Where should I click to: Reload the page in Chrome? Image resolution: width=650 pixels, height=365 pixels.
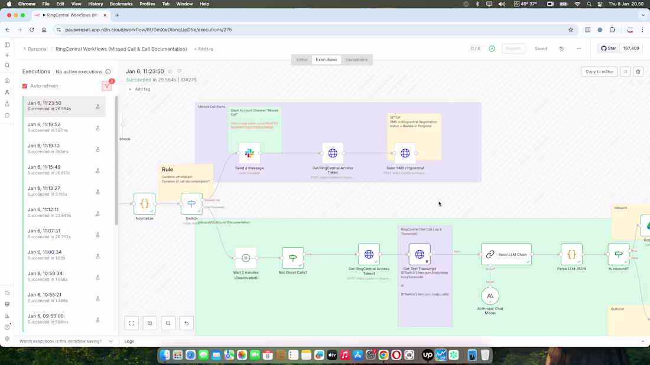tap(31, 30)
